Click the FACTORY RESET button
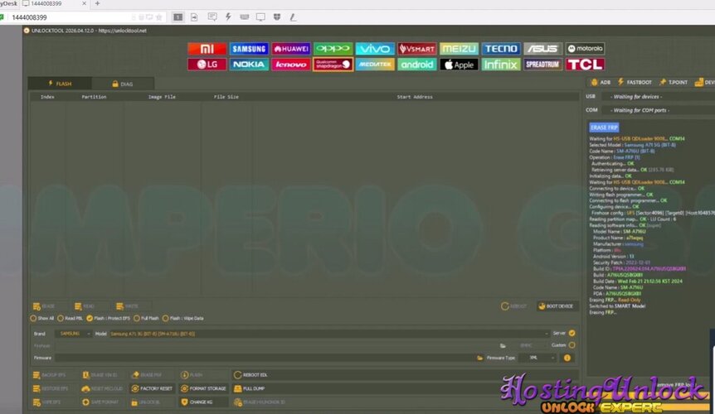Image resolution: width=715 pixels, height=414 pixels. (152, 388)
